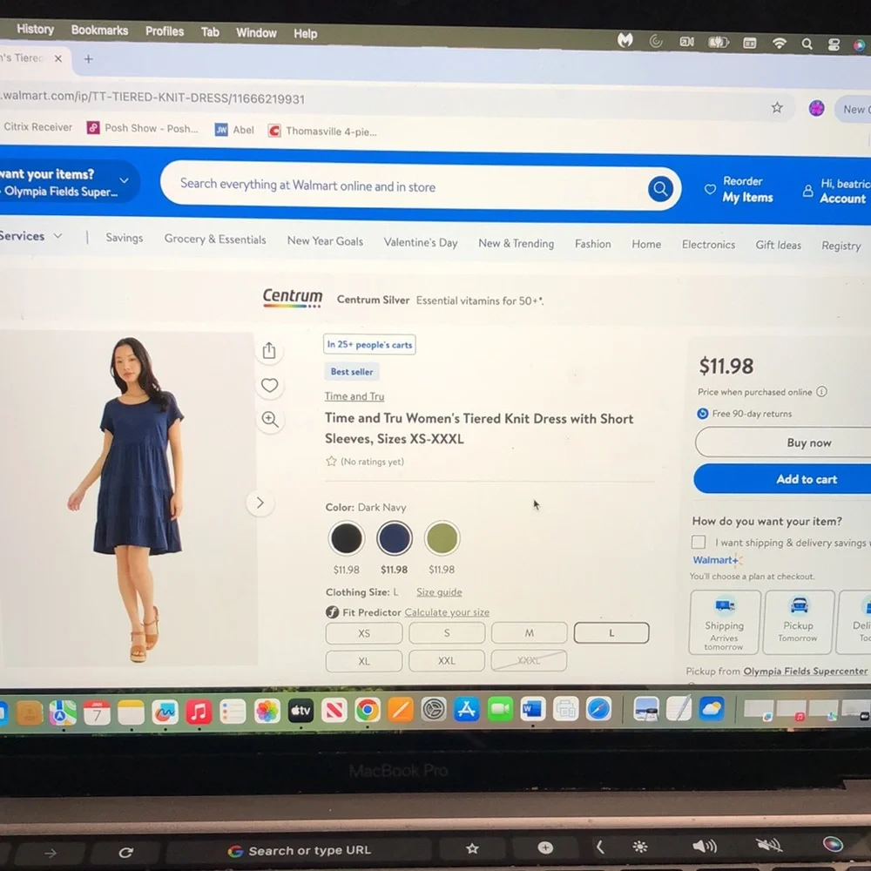The height and width of the screenshot is (871, 871).
Task: Open the Time and Tru brand link
Action: [x=354, y=396]
